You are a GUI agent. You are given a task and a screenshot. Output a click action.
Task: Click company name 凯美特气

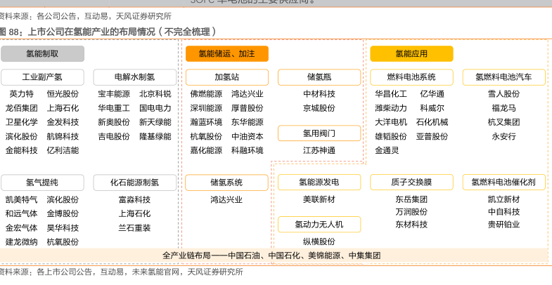point(22,199)
